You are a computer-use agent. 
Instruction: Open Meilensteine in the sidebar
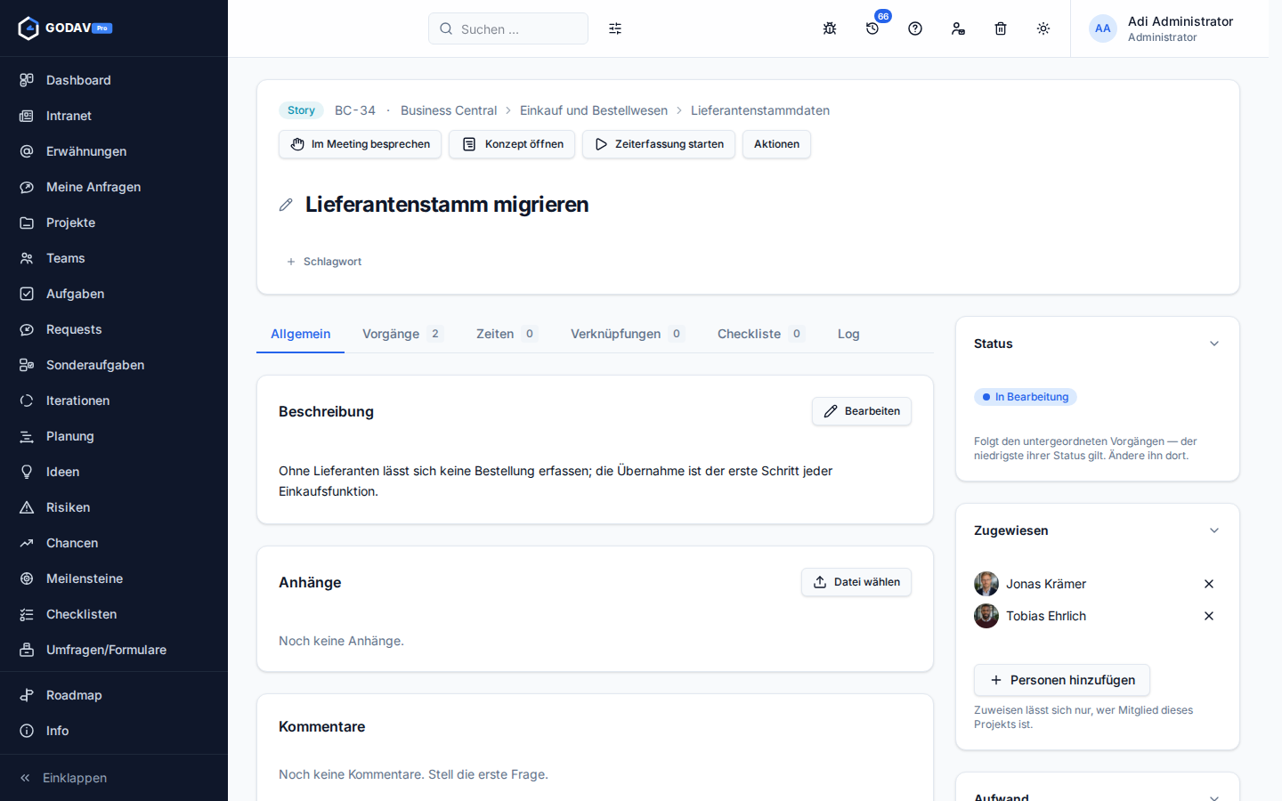coord(114,578)
